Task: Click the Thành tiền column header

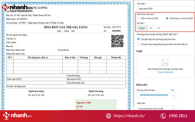Action: [x=116, y=57]
